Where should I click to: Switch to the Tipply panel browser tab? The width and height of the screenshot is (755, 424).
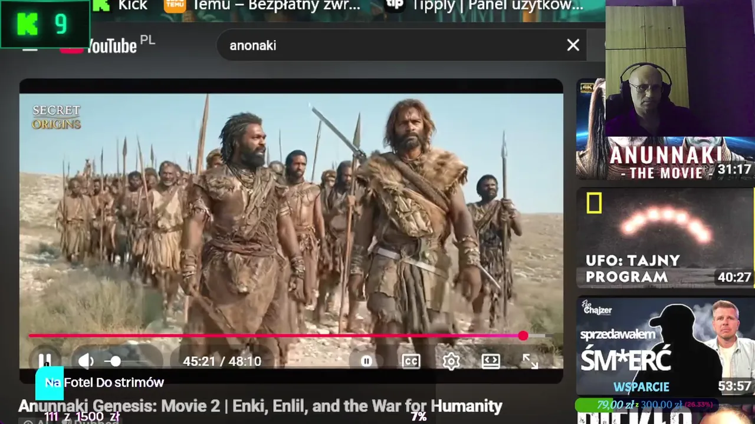coord(485,6)
